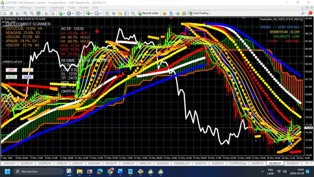Toggle the AutoTrading button

(x=199, y=13)
